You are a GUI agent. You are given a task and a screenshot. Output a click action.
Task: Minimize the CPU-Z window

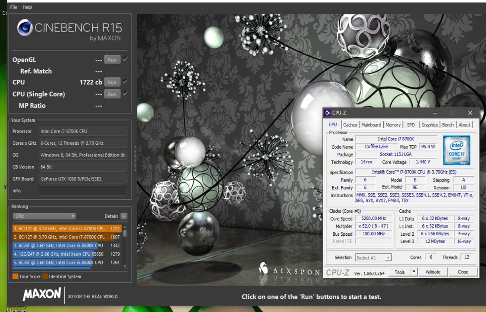[x=434, y=113]
